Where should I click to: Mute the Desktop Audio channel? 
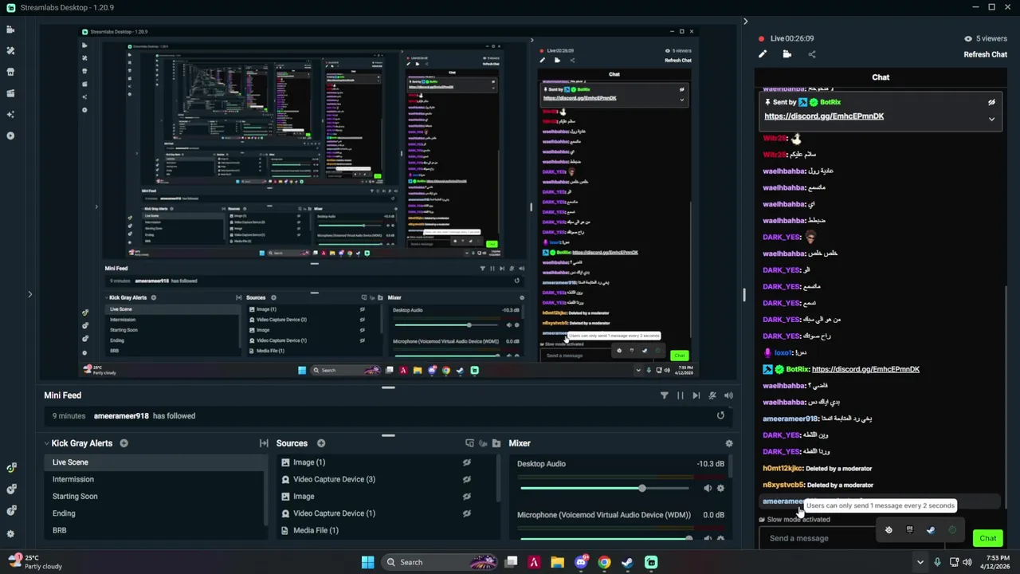click(707, 488)
